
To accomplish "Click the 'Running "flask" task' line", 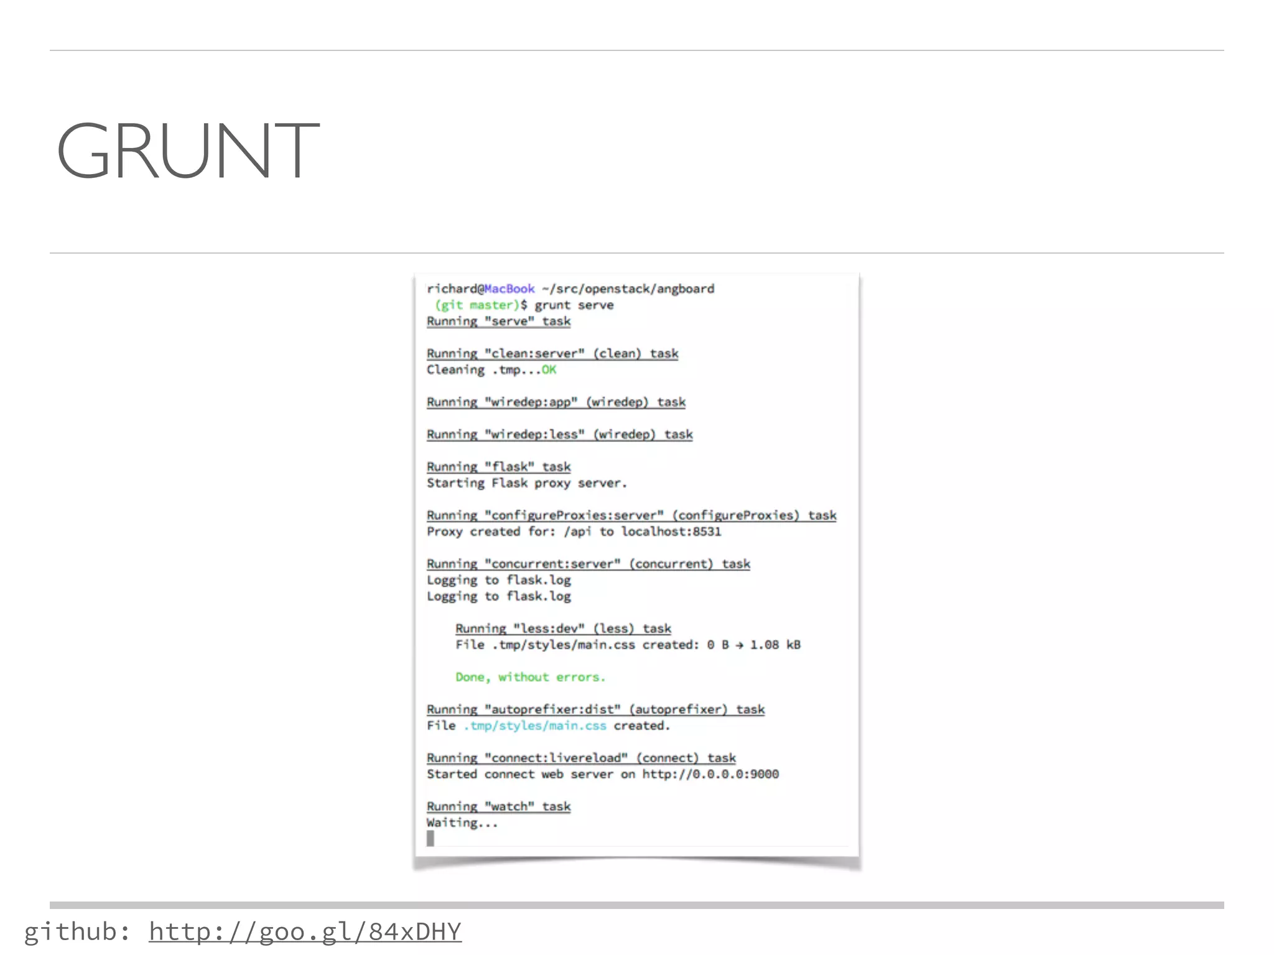I will [499, 466].
